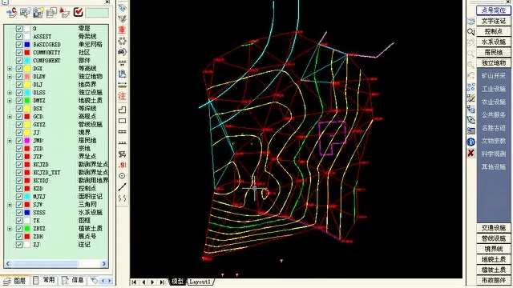Select the rectangle drawing tool icon
This screenshot has height=288, width=513.
pyautogui.click(x=122, y=121)
